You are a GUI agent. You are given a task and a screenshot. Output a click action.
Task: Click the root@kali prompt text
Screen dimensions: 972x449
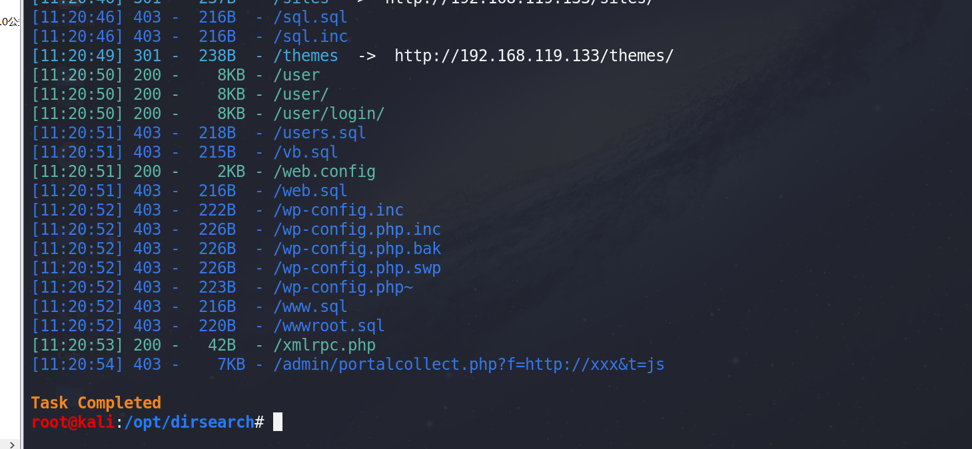pyautogui.click(x=73, y=422)
